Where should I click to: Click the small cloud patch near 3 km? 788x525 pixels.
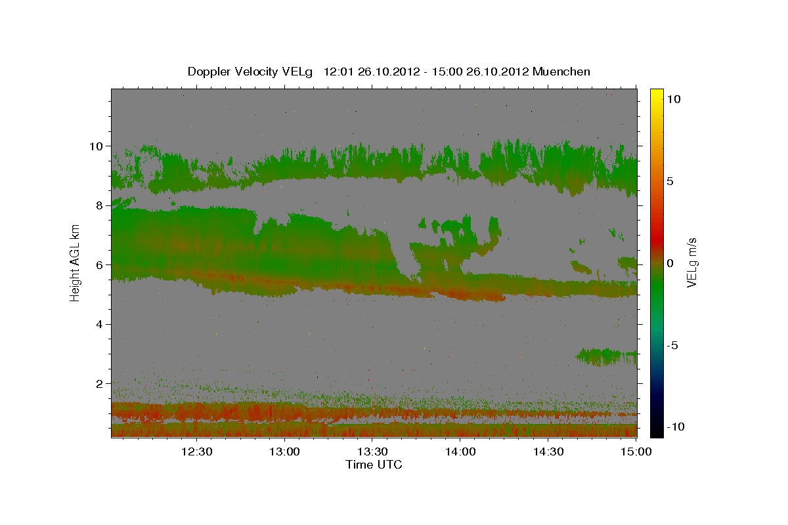[607, 356]
